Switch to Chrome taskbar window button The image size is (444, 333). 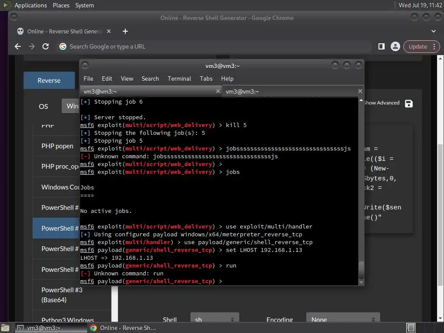tap(123, 328)
